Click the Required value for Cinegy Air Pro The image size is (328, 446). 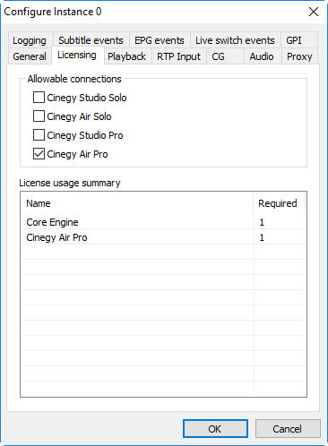click(x=262, y=237)
